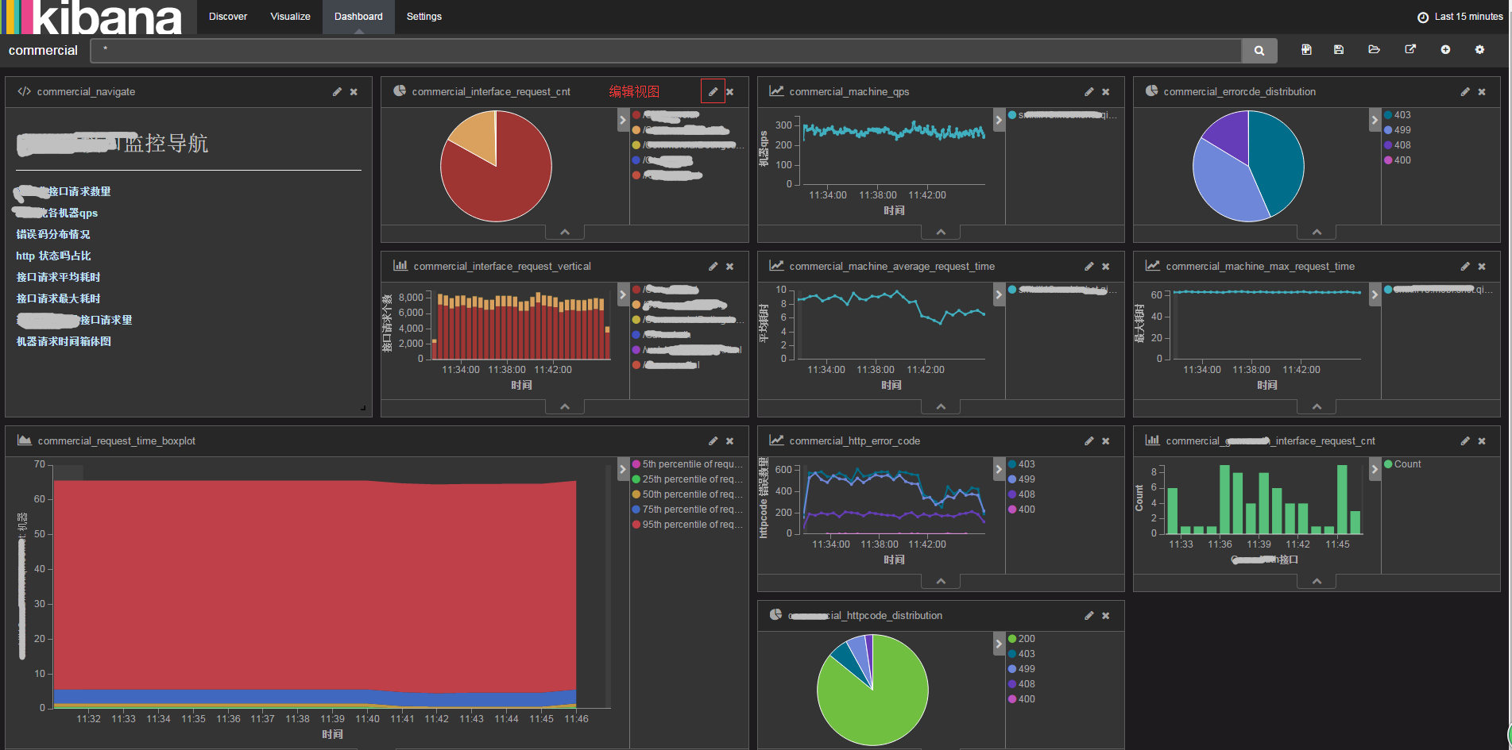
Task: Edit commercial_machine_average_request_time panel
Action: [1089, 267]
